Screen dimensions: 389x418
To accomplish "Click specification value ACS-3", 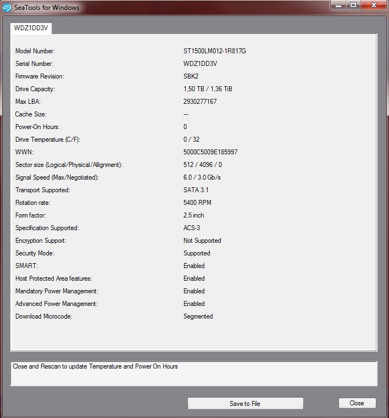I will (192, 228).
